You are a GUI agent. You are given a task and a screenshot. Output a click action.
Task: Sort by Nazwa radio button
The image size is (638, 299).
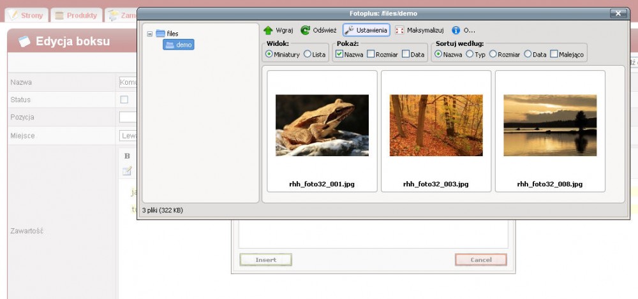tap(438, 54)
